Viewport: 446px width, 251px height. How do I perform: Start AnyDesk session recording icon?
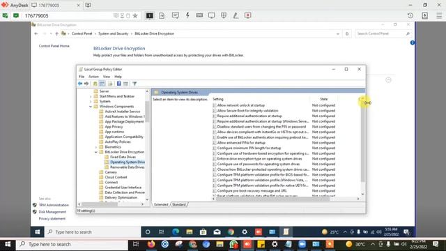click(x=248, y=15)
